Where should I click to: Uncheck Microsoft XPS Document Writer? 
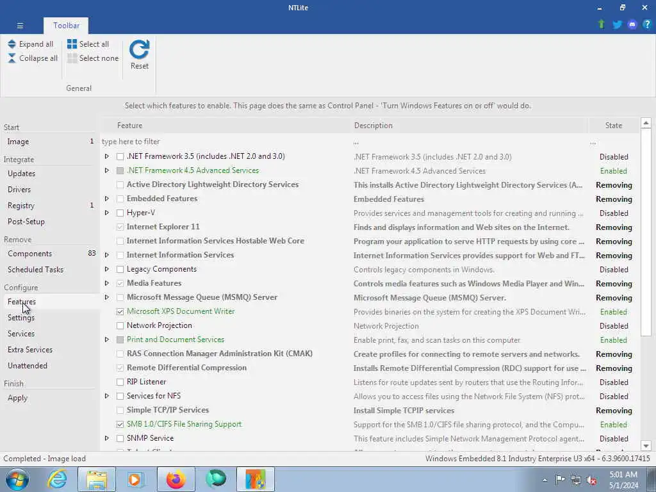[x=120, y=312]
